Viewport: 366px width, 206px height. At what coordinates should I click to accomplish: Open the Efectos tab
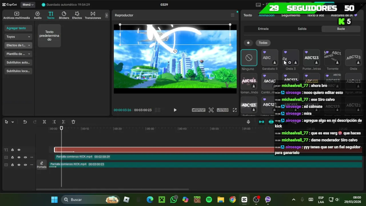77,15
